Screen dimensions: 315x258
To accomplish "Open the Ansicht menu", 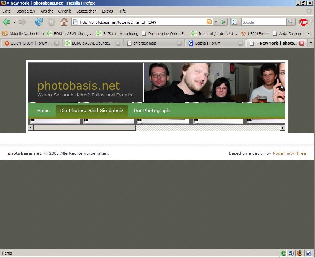I will (x=47, y=11).
